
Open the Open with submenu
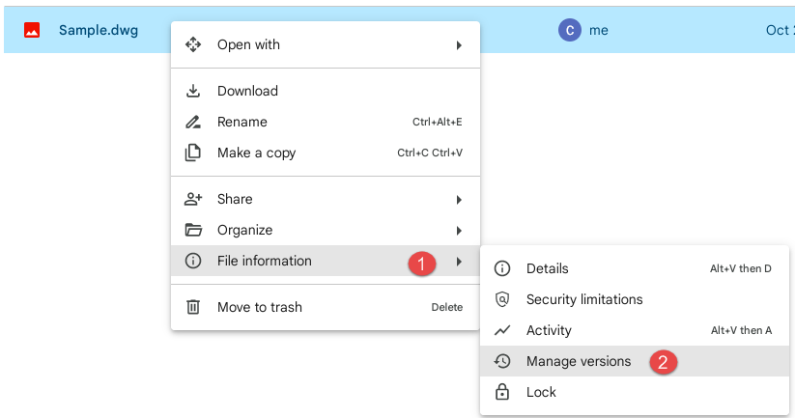click(326, 44)
